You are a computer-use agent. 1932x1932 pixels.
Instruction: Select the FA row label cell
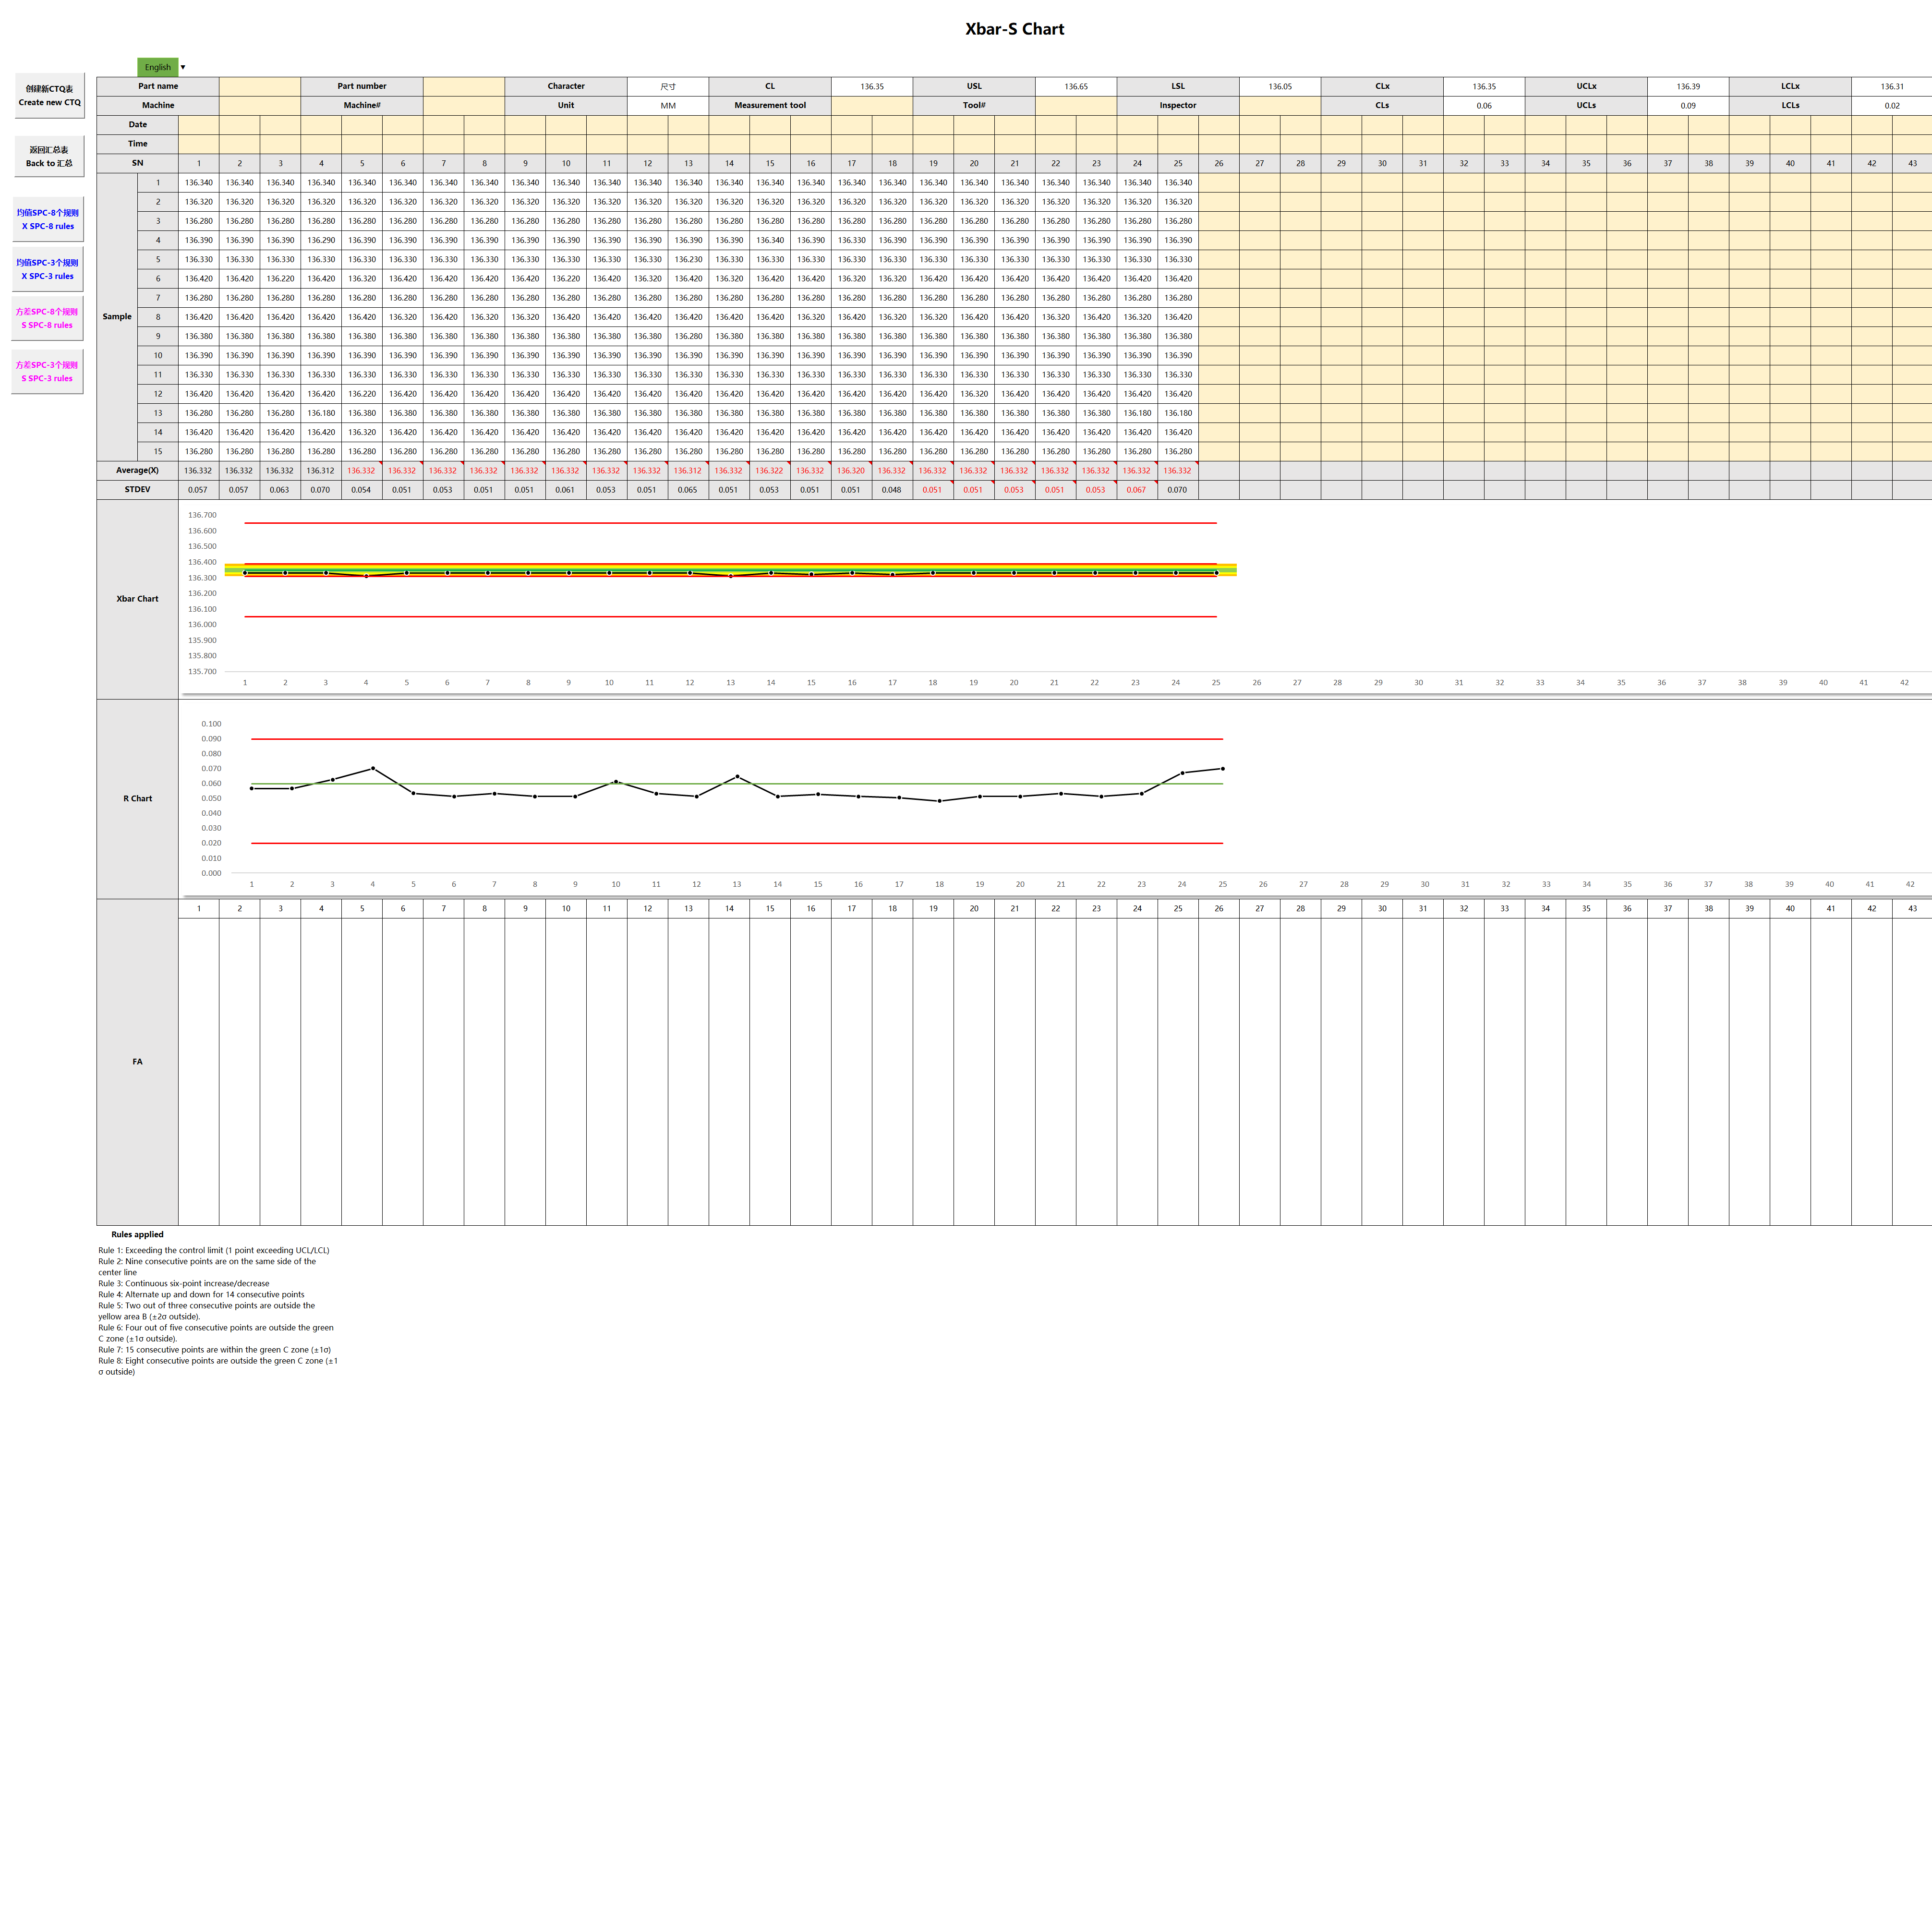click(137, 1062)
